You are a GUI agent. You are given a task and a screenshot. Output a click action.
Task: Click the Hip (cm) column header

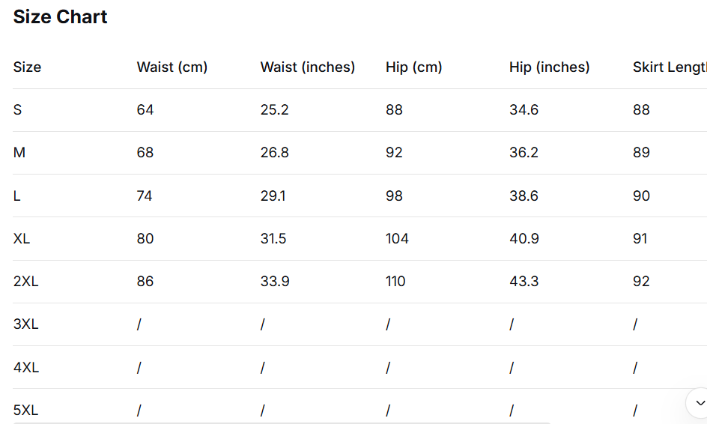413,67
